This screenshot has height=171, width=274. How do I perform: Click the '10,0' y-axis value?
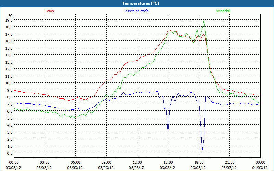pyautogui.click(x=9, y=83)
